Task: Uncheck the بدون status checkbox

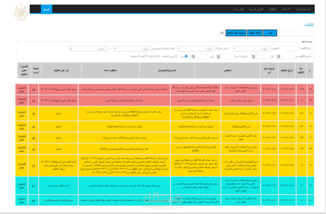Action: (x=186, y=56)
